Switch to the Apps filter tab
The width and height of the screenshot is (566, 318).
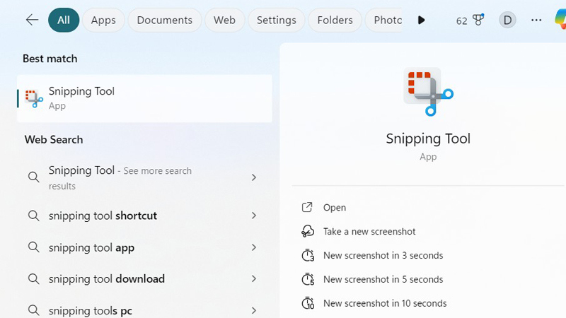(103, 20)
